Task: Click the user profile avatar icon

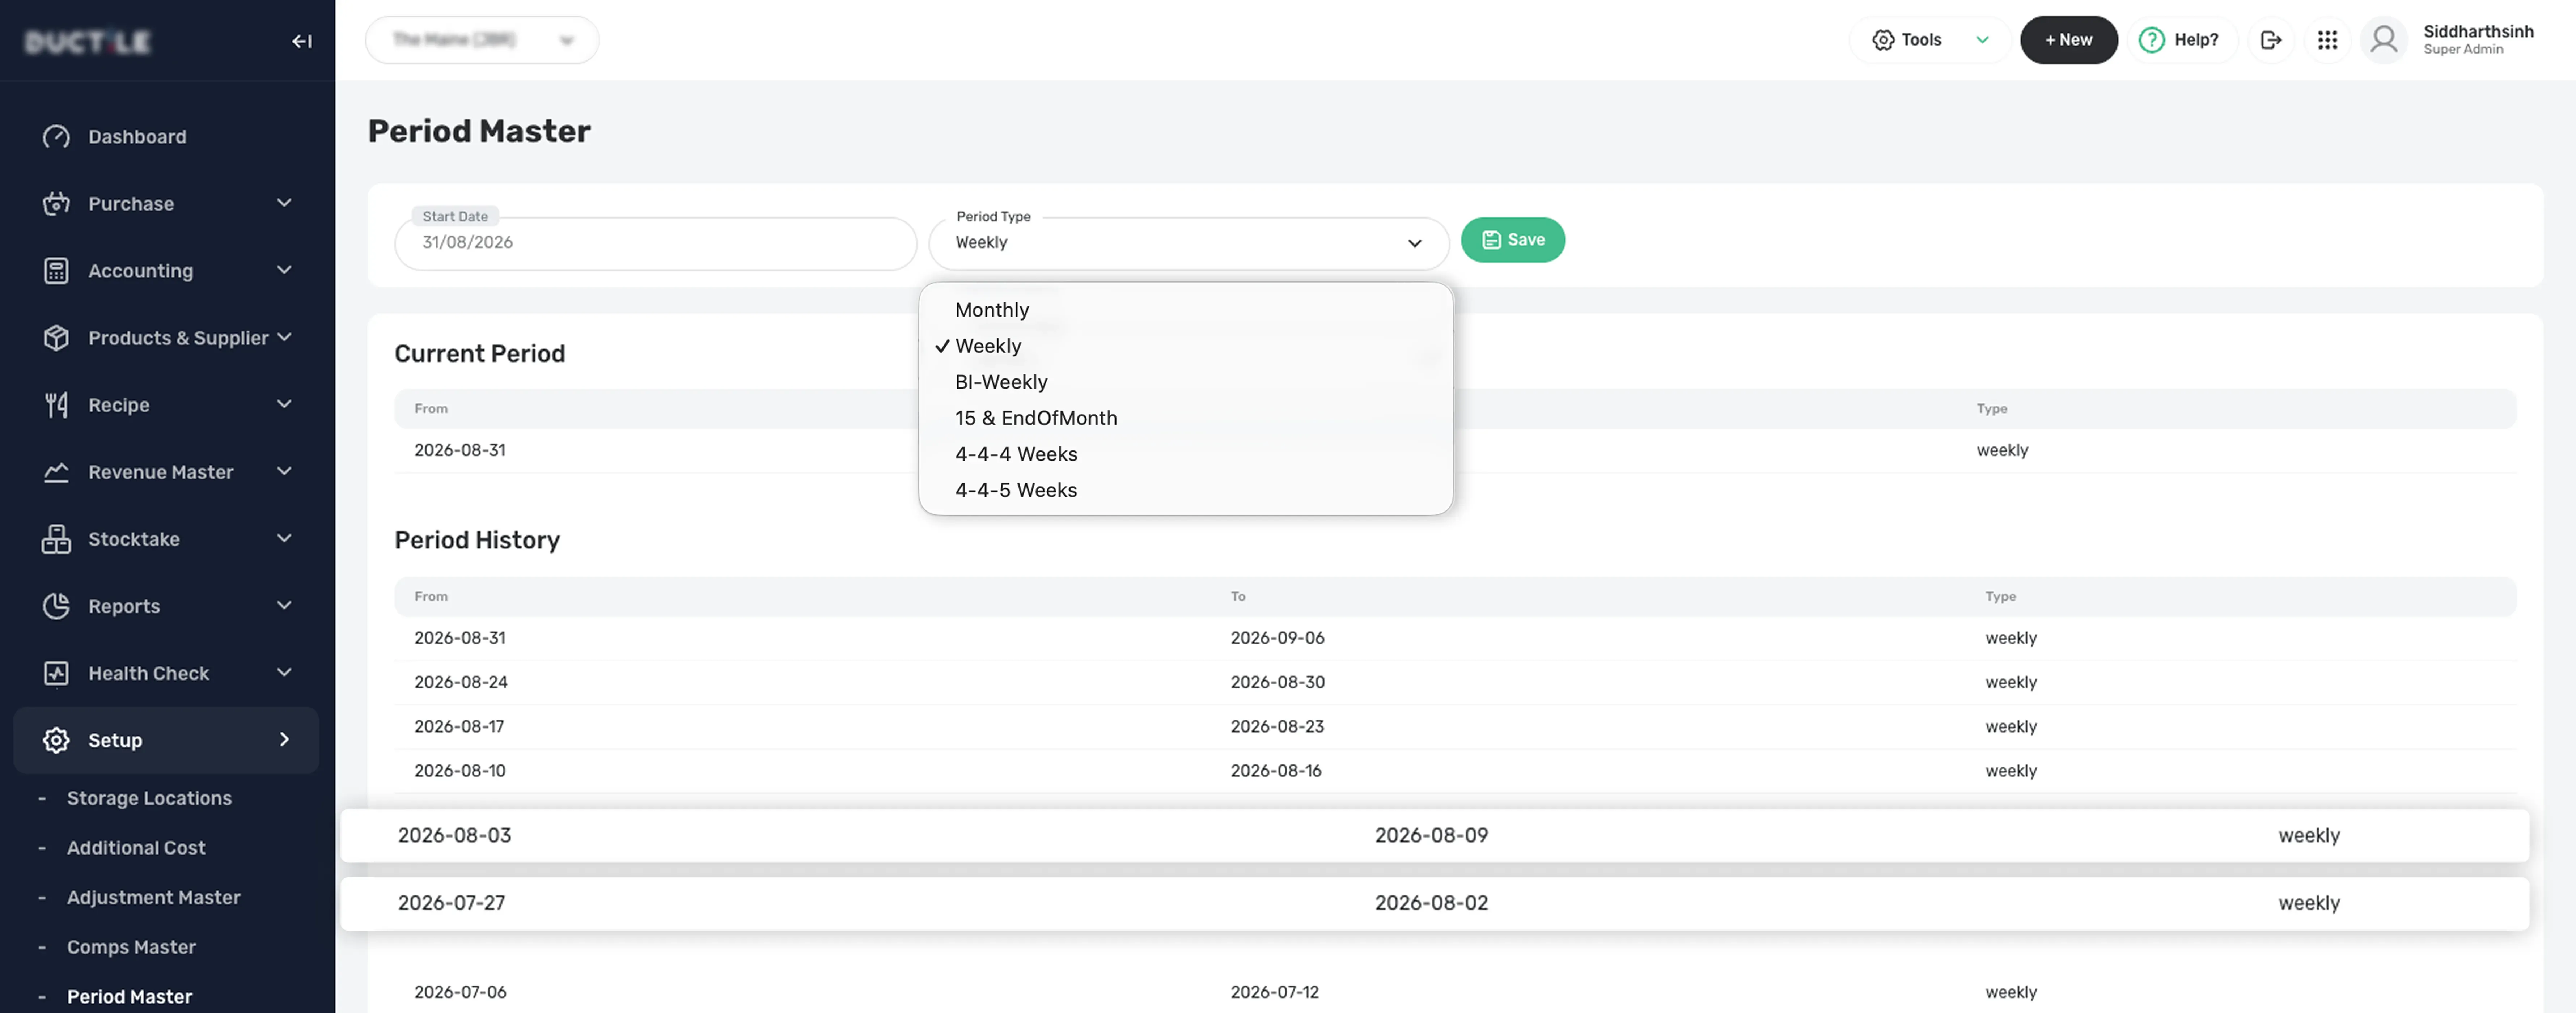Action: 2384,40
